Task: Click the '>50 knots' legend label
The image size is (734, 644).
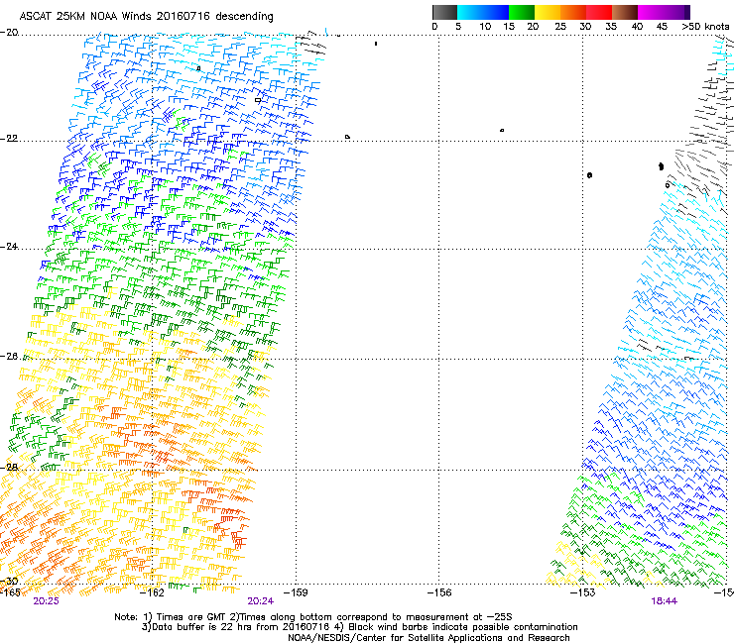Action: (x=705, y=27)
